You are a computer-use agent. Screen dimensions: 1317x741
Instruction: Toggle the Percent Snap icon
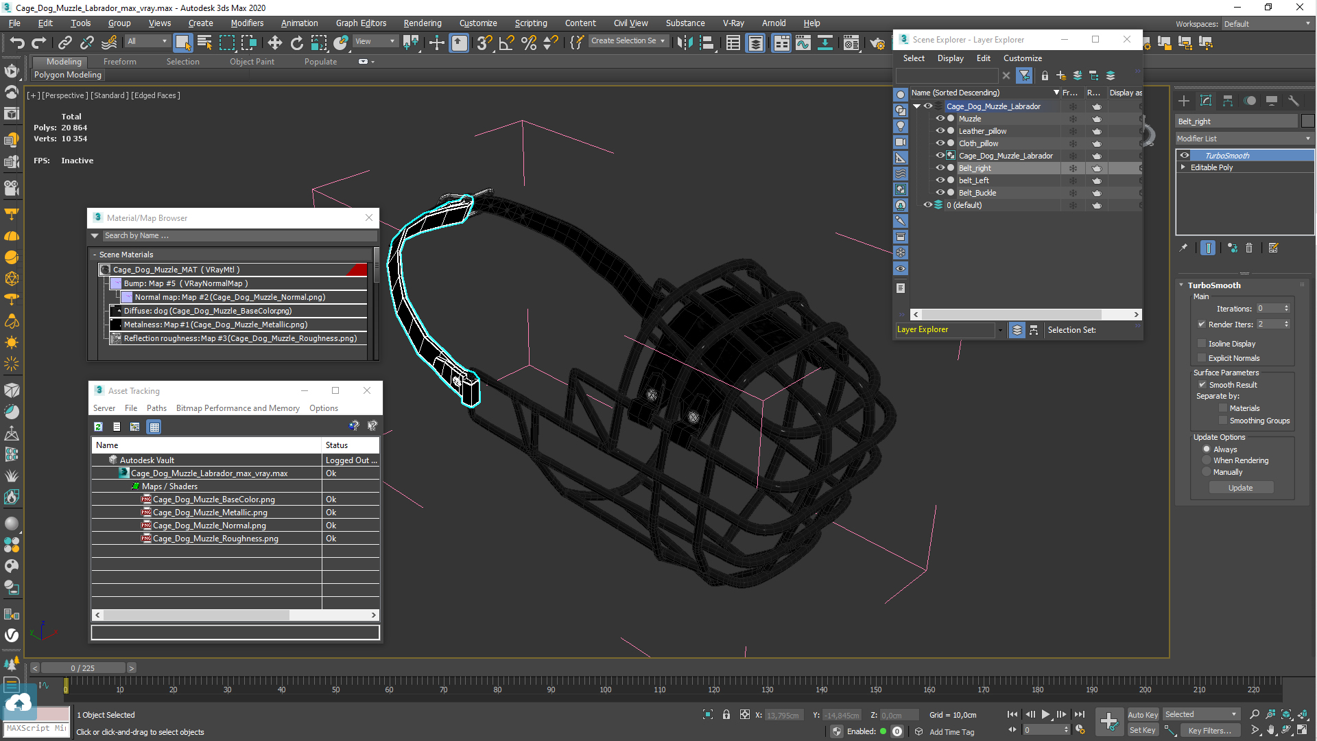coord(528,43)
